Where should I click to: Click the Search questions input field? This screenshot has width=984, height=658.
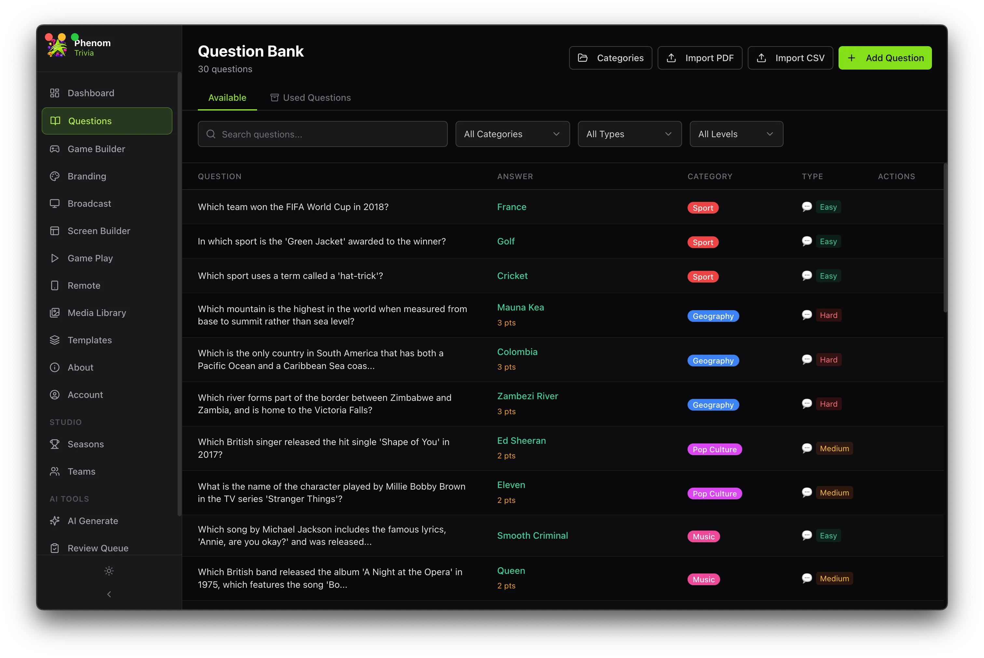point(322,134)
